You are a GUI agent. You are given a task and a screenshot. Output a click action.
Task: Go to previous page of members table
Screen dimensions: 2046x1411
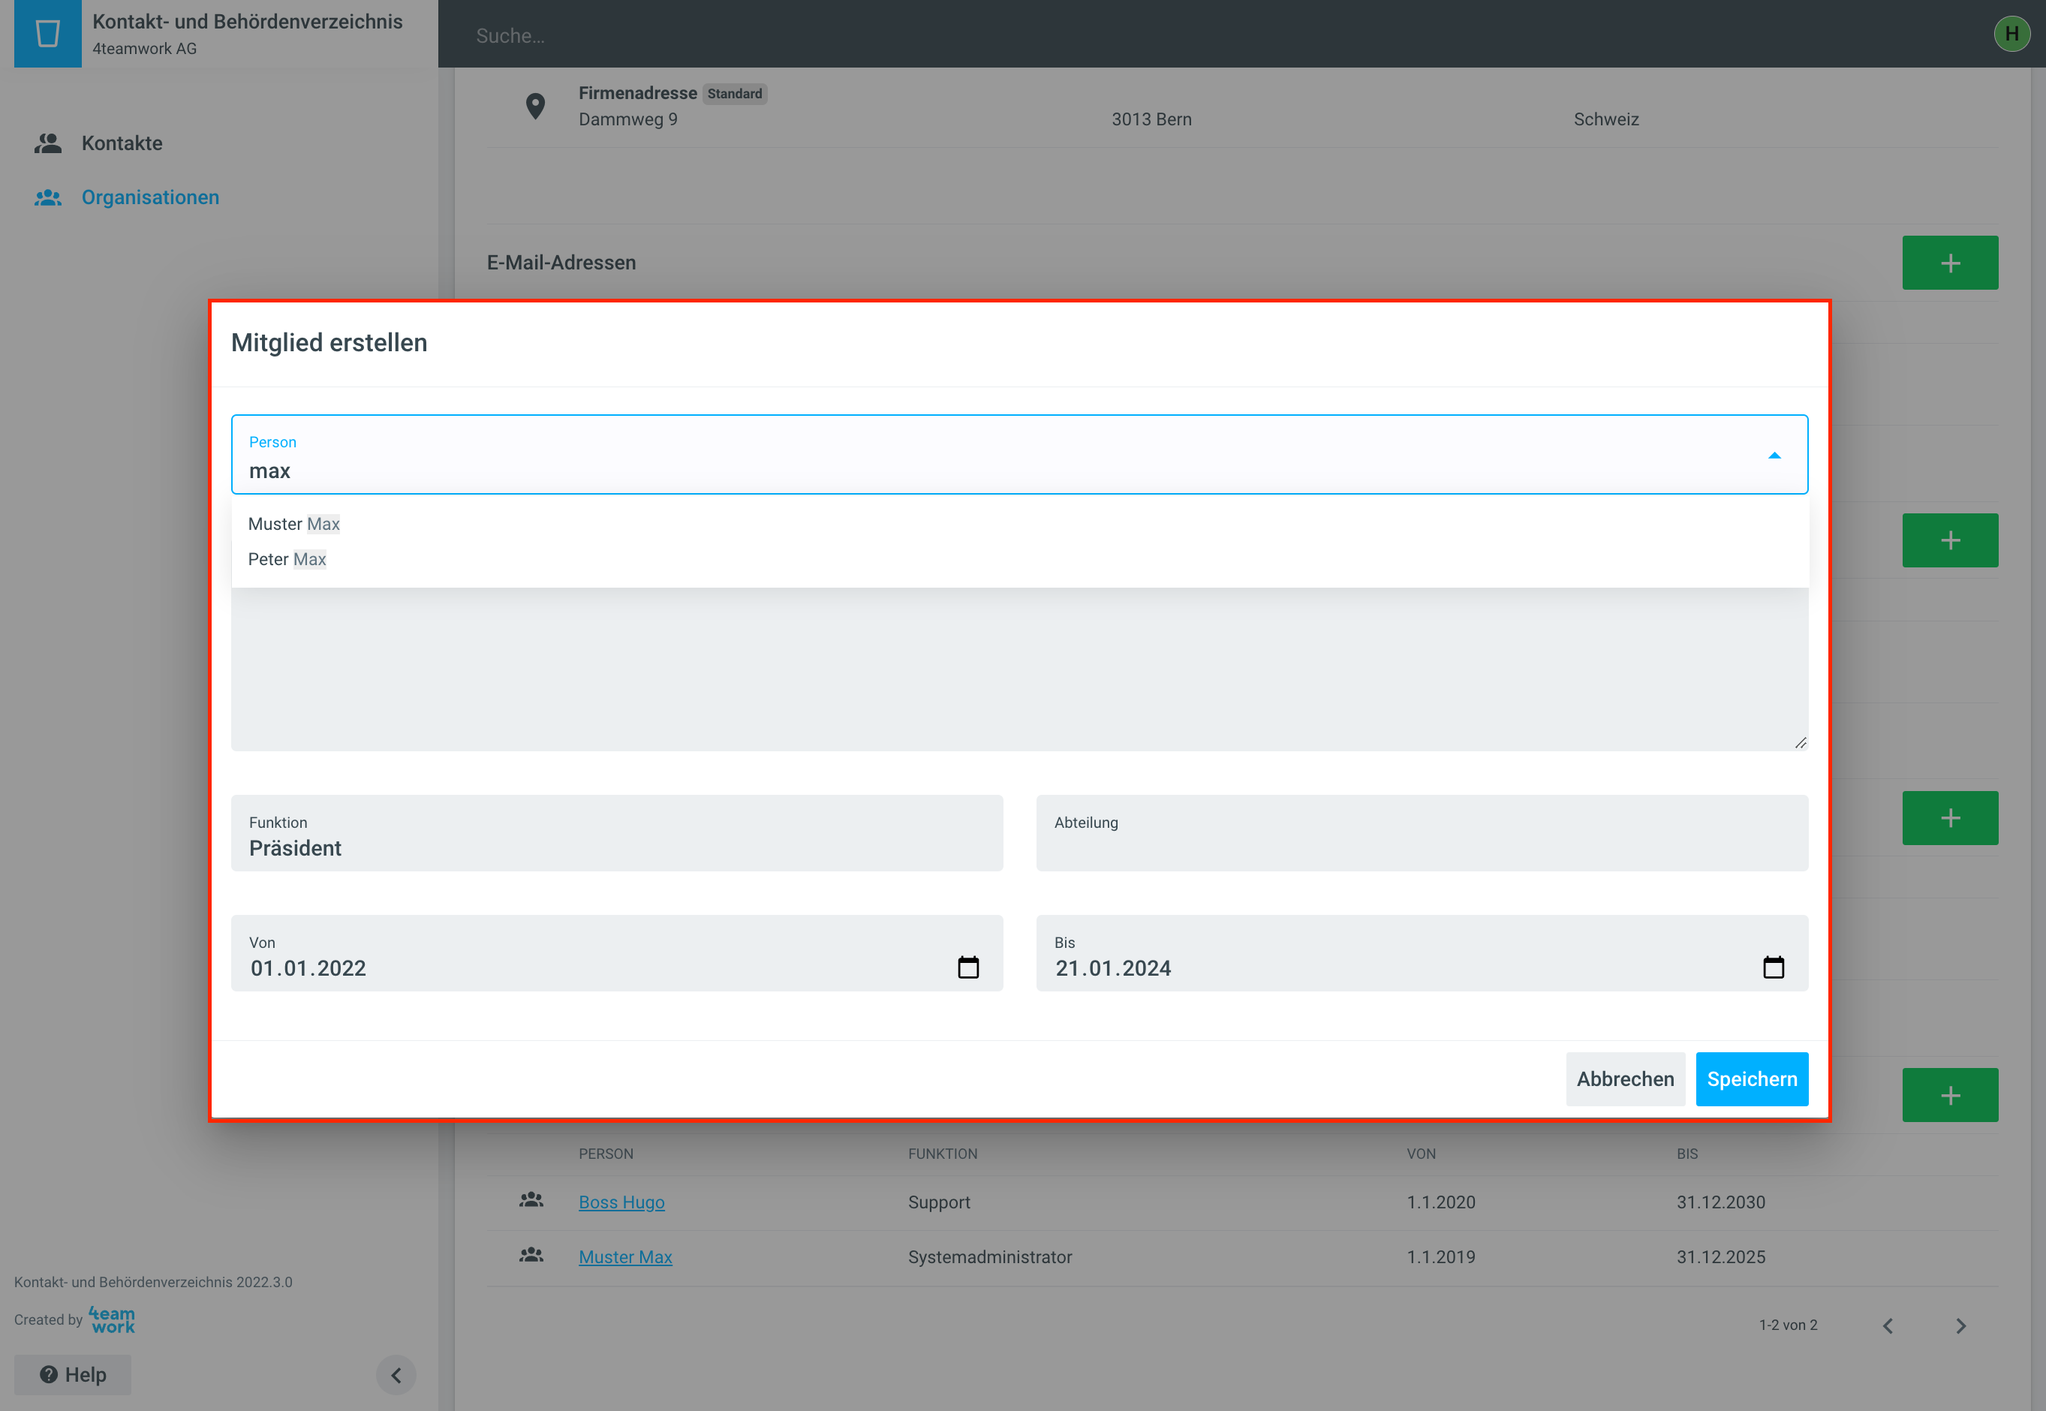tap(1888, 1325)
